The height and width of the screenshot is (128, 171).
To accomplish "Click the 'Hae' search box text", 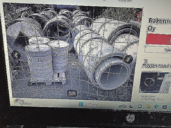I will (x=95, y=105).
